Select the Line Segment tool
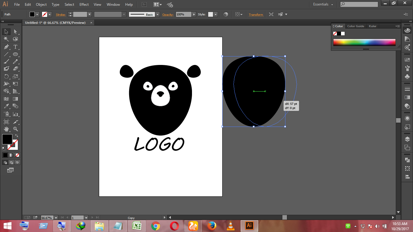The width and height of the screenshot is (413, 232). [x=6, y=54]
